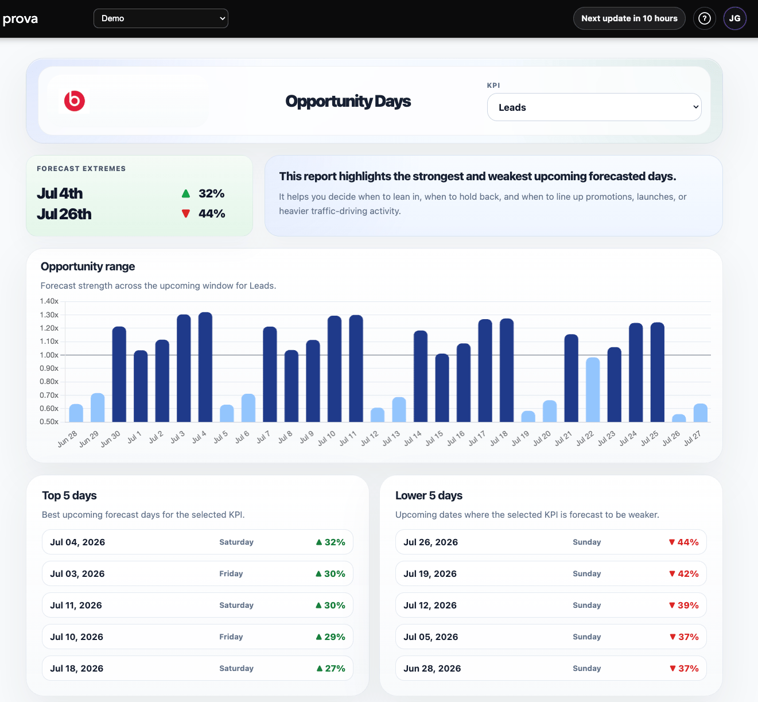This screenshot has height=702, width=758.
Task: Select the Jul 18 bar in chart
Action: pyautogui.click(x=507, y=370)
